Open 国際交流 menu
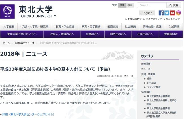184x119 pixels. coord(113,27)
